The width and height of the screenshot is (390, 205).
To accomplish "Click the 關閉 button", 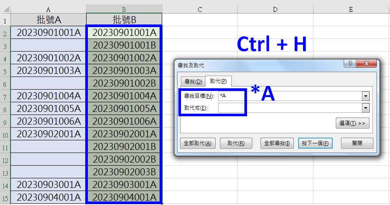I will [x=357, y=143].
